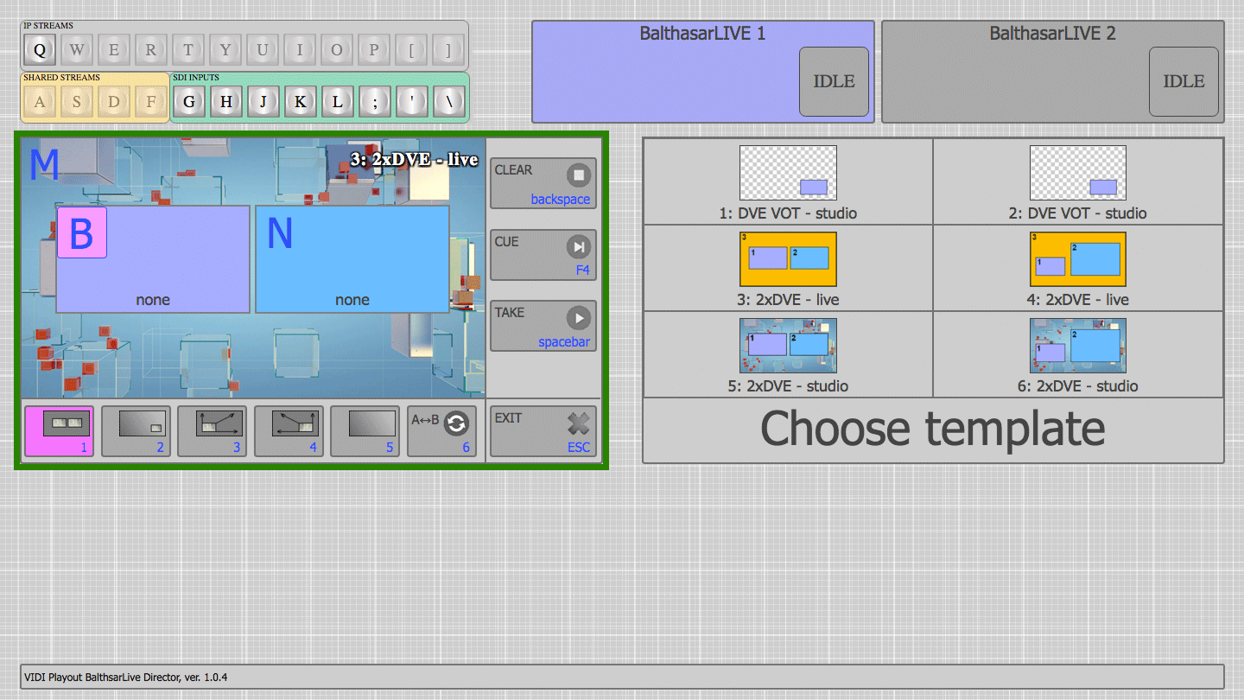
Task: Choose template 3: 2xDVE - live
Action: [788, 268]
